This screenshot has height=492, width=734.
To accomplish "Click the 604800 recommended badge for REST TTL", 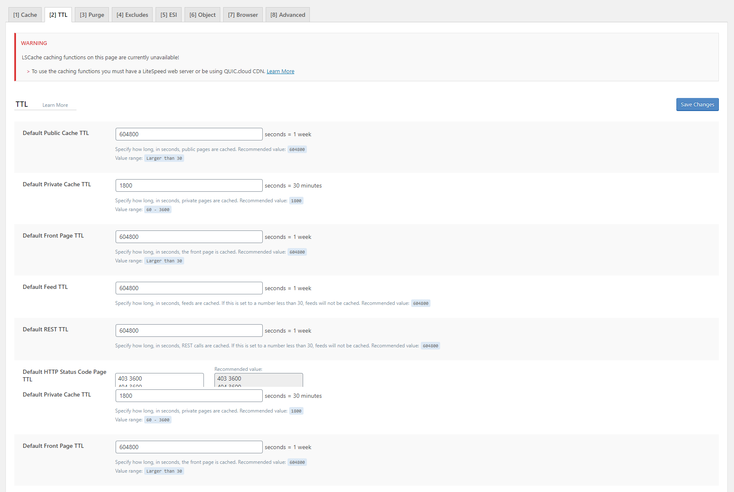I will pyautogui.click(x=430, y=346).
